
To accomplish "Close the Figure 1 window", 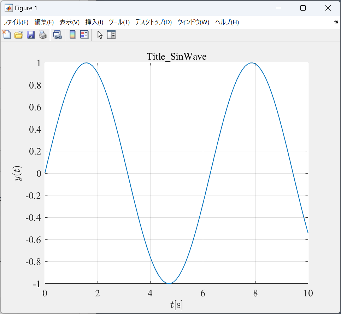I will click(x=328, y=8).
